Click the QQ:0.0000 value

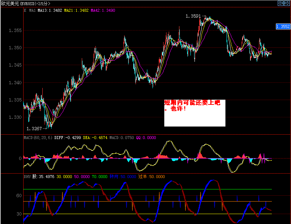(146, 138)
